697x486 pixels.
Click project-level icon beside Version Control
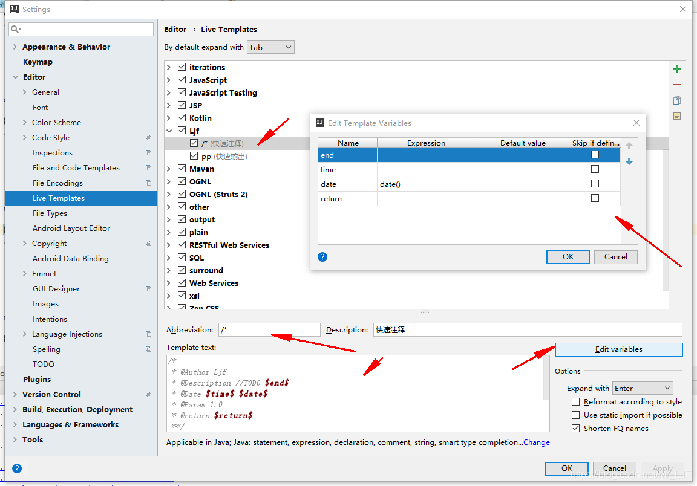coord(148,395)
